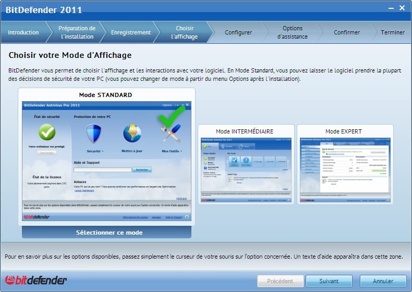Click the 'Protection de votre PC' label
The height and width of the screenshot is (292, 412).
click(92, 117)
